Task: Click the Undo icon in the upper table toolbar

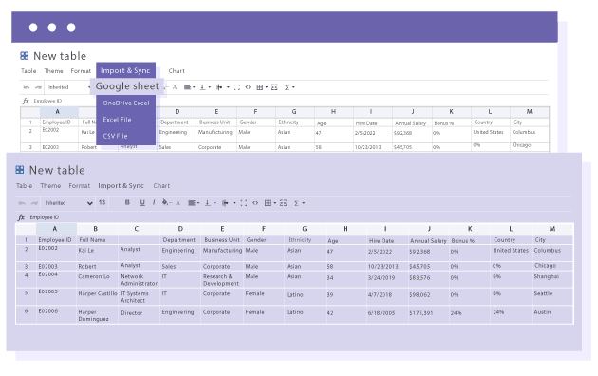Action: tap(27, 87)
